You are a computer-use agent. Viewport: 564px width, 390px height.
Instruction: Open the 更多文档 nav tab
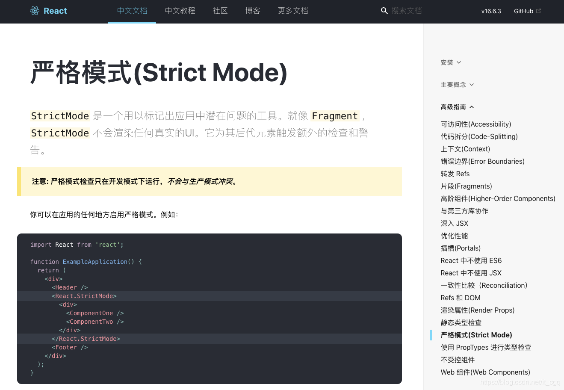tap(293, 11)
